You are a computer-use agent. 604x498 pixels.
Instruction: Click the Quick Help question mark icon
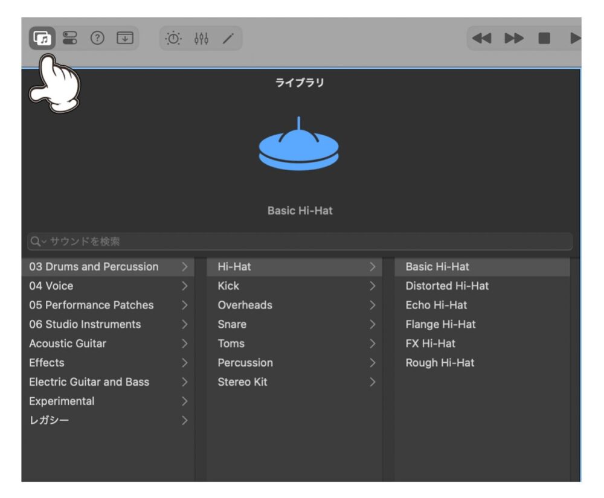point(97,39)
